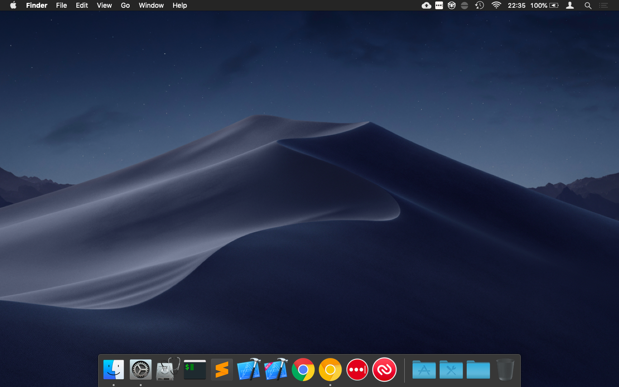This screenshot has height=387, width=619.
Task: Open Finder from the Dock
Action: click(x=114, y=370)
